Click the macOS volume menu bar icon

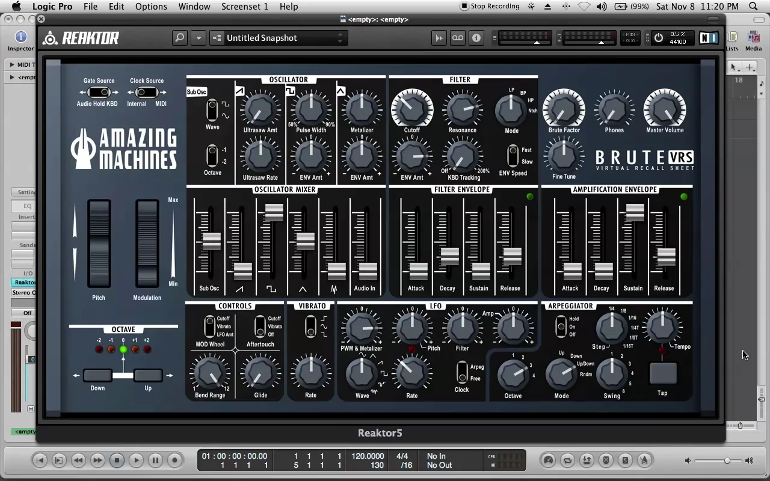coord(602,7)
